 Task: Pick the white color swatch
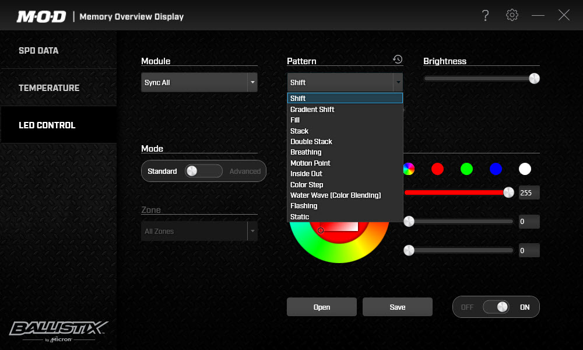click(x=525, y=169)
